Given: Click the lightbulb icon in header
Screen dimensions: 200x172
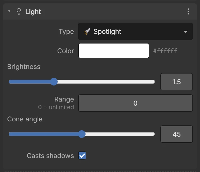Looking at the screenshot, I should [x=19, y=11].
